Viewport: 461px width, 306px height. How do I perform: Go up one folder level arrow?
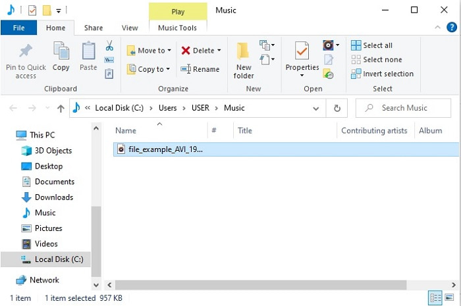pyautogui.click(x=61, y=109)
